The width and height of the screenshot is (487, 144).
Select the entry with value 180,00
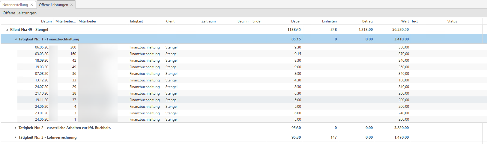403,80
